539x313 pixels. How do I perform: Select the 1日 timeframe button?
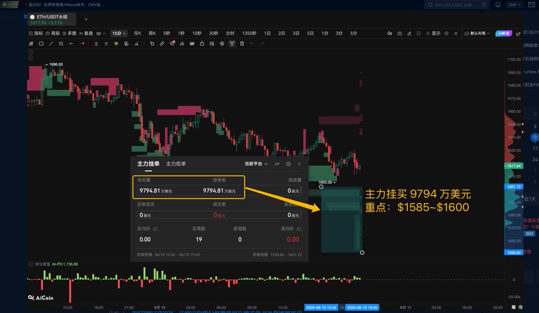click(x=267, y=33)
